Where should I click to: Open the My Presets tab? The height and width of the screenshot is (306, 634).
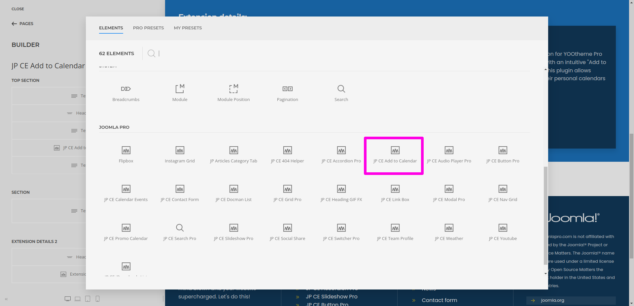click(188, 28)
